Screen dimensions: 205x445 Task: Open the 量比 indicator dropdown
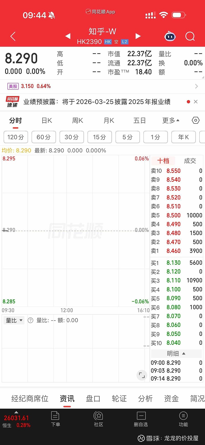[14, 320]
